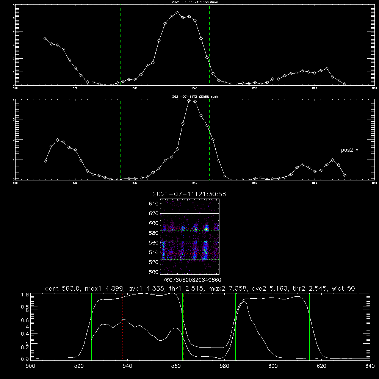Screen dimensions: 379x379
Task: Click the 620 label on spectral image y-axis
Action: click(154, 213)
